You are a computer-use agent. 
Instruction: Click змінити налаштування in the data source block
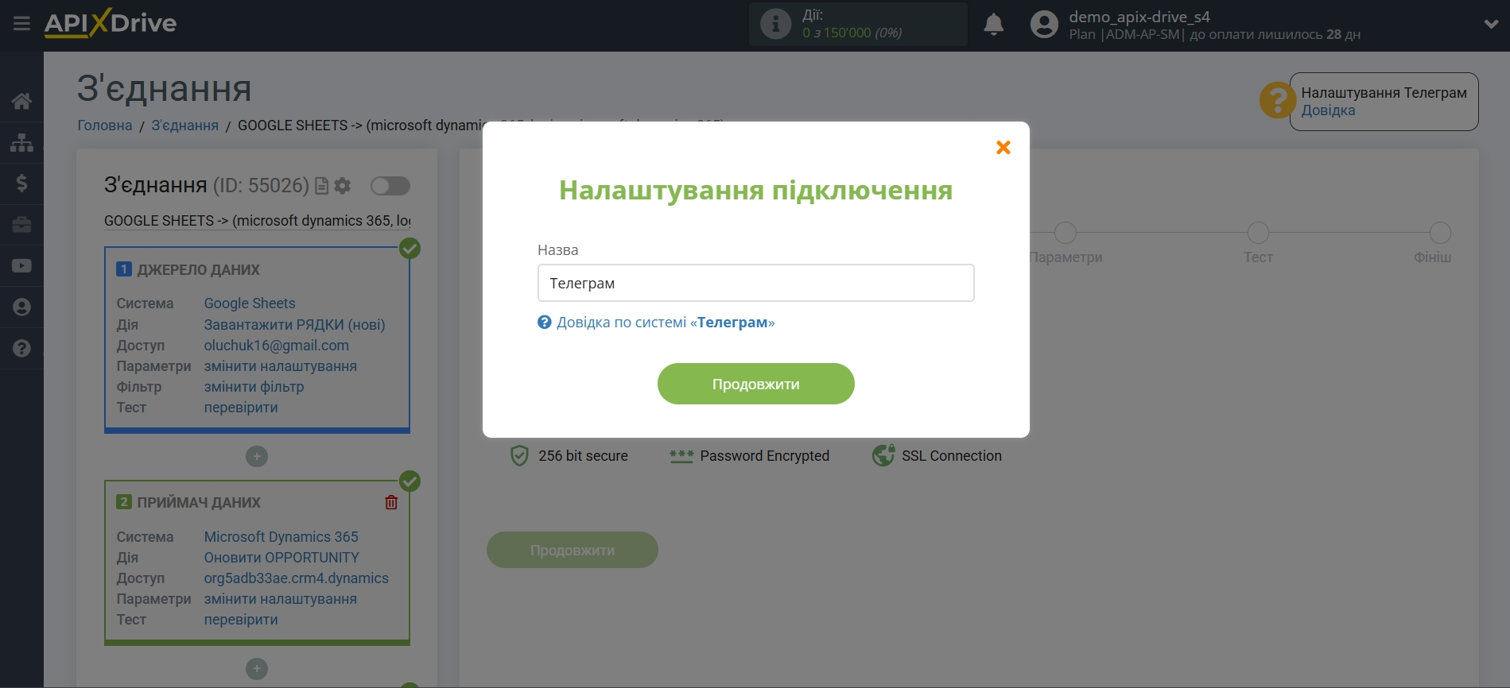point(280,366)
